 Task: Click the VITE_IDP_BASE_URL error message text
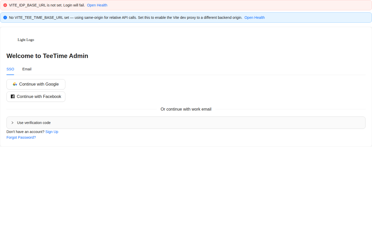coord(47,5)
